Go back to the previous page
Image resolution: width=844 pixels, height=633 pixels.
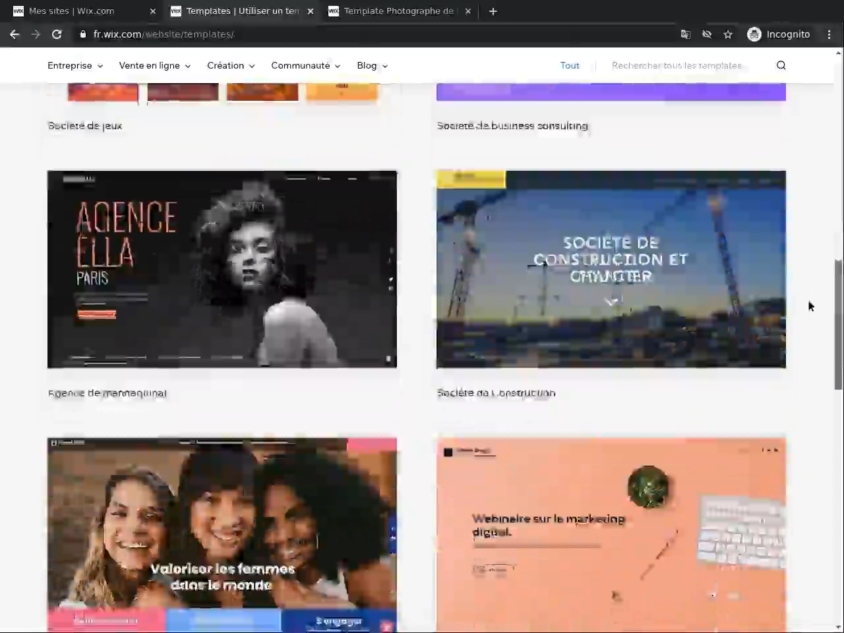(15, 34)
